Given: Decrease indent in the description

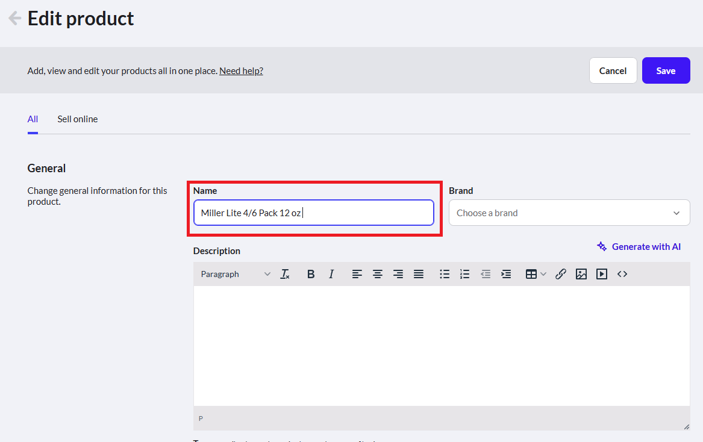Looking at the screenshot, I should click(x=486, y=274).
